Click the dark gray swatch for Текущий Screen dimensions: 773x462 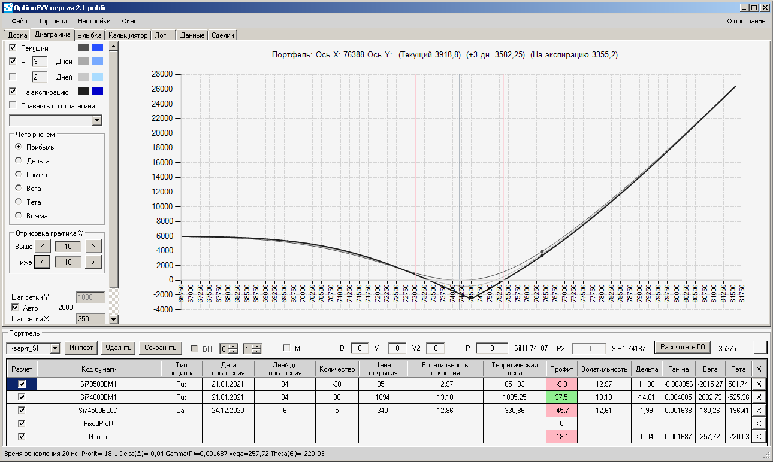83,47
